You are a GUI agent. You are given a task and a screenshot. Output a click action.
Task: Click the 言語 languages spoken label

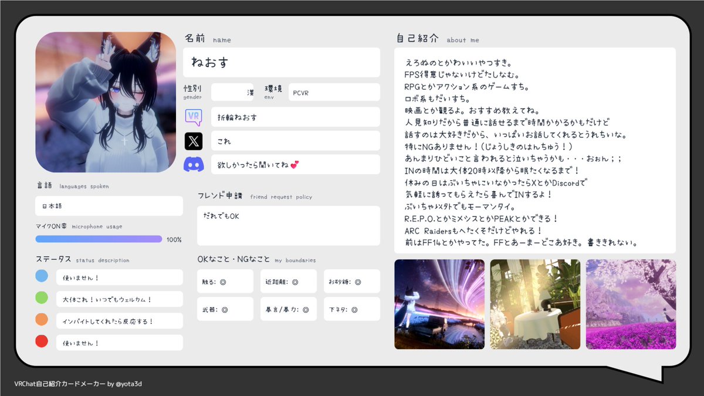72,185
